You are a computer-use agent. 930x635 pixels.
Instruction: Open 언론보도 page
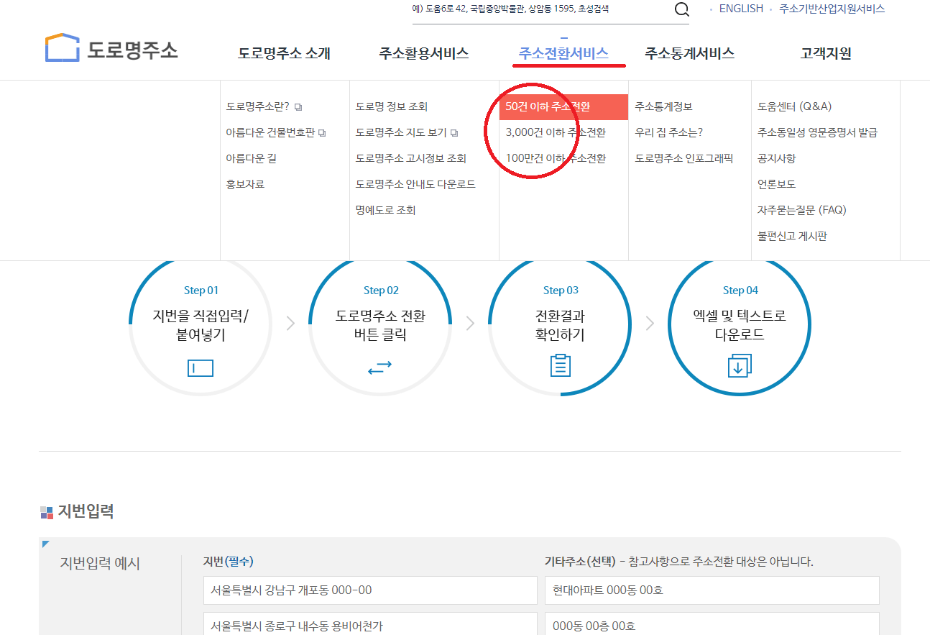(x=776, y=184)
